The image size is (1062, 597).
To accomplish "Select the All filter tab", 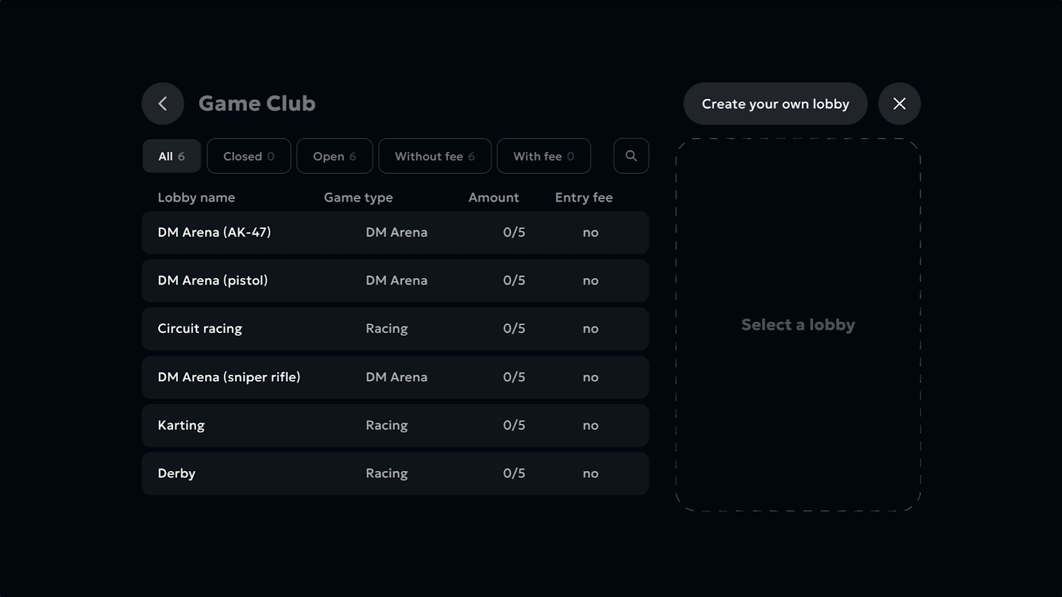I will click(x=171, y=156).
